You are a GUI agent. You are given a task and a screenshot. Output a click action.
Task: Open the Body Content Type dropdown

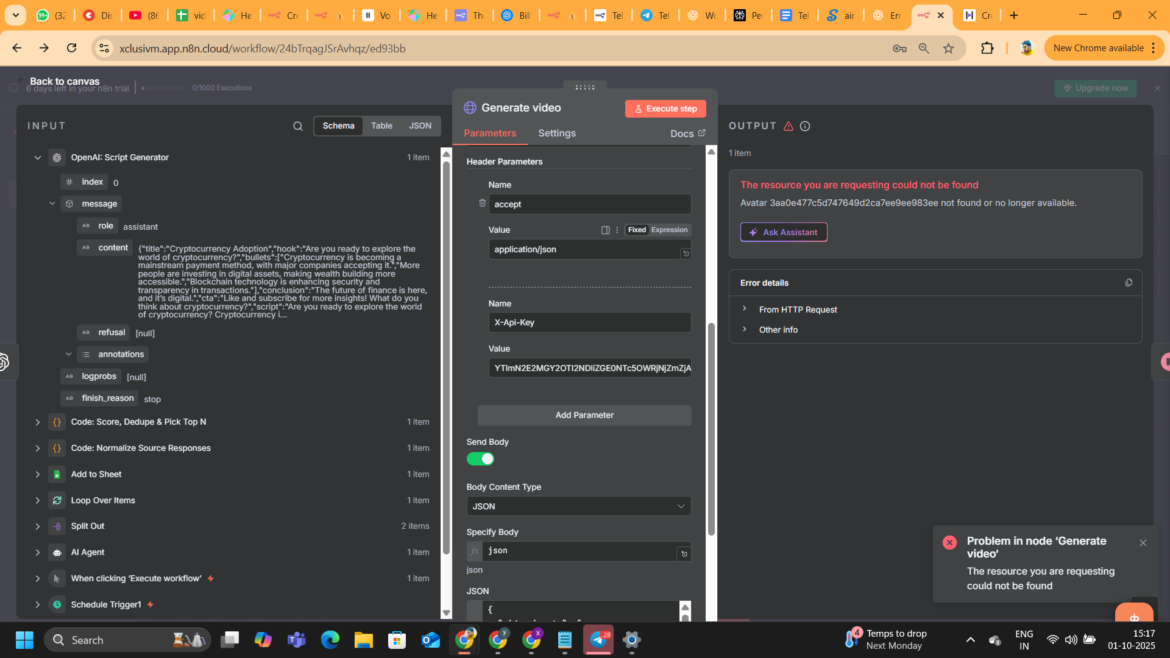pyautogui.click(x=578, y=506)
